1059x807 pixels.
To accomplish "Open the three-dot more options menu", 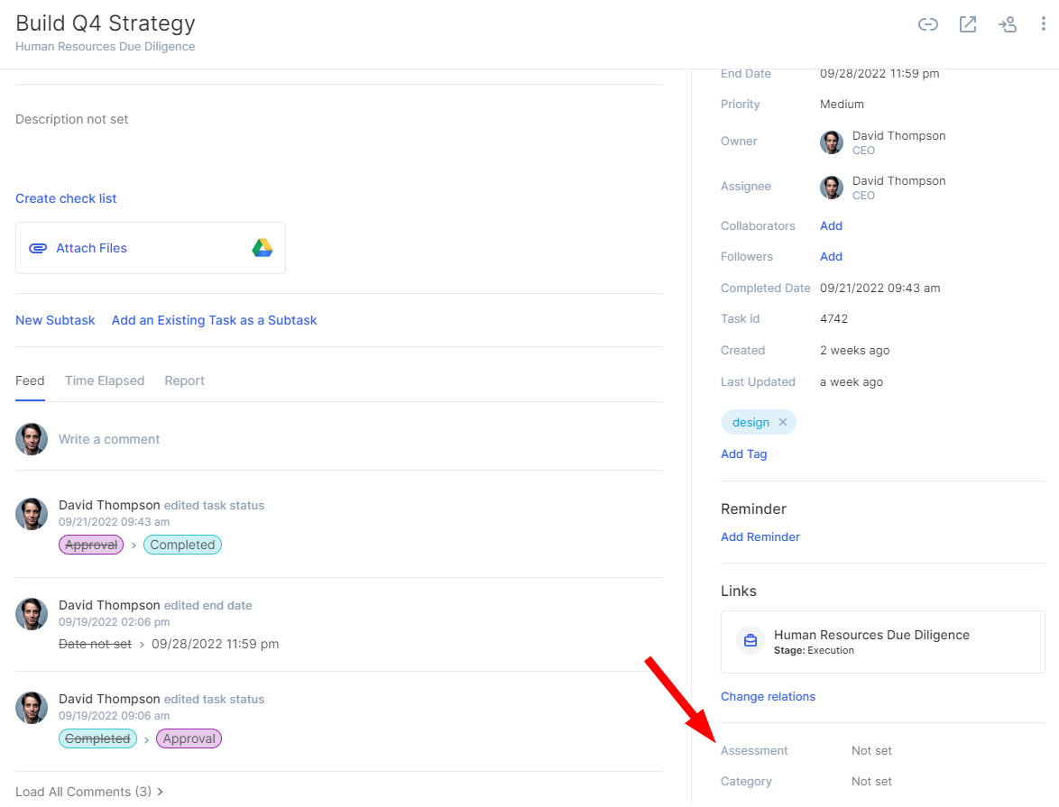I will [x=1043, y=24].
